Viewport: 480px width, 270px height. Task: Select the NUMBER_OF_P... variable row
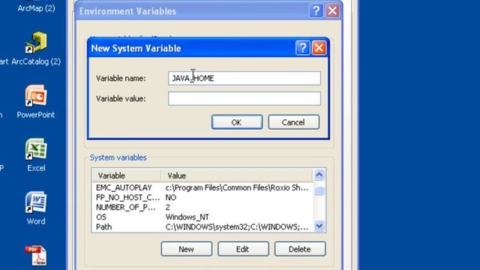point(202,207)
